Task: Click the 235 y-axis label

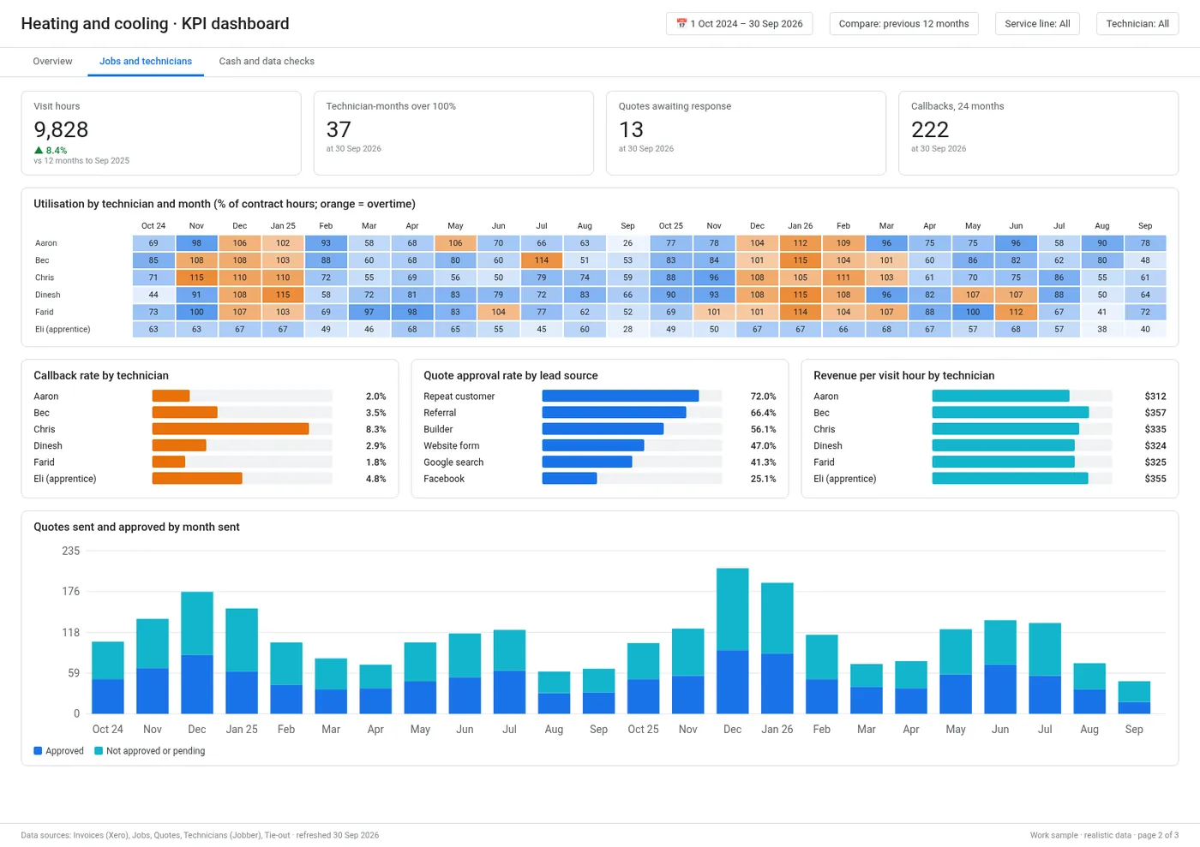Action: click(x=71, y=551)
